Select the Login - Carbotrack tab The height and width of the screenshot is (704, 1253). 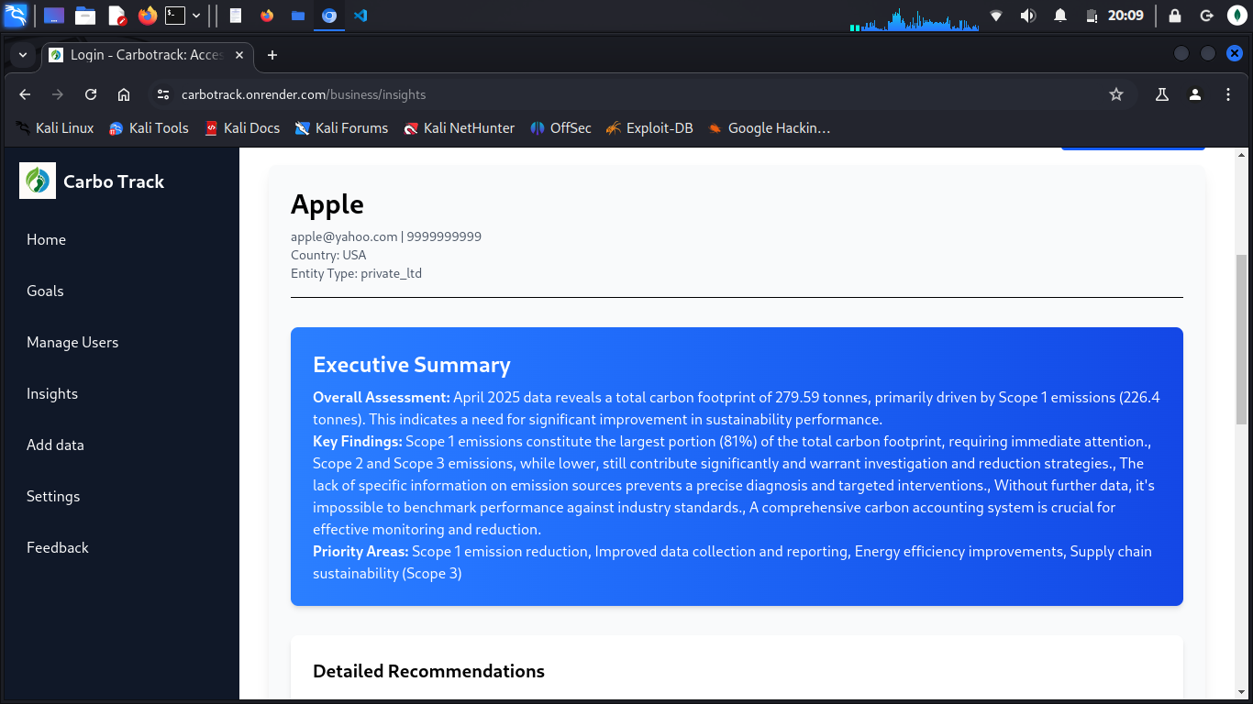click(147, 55)
